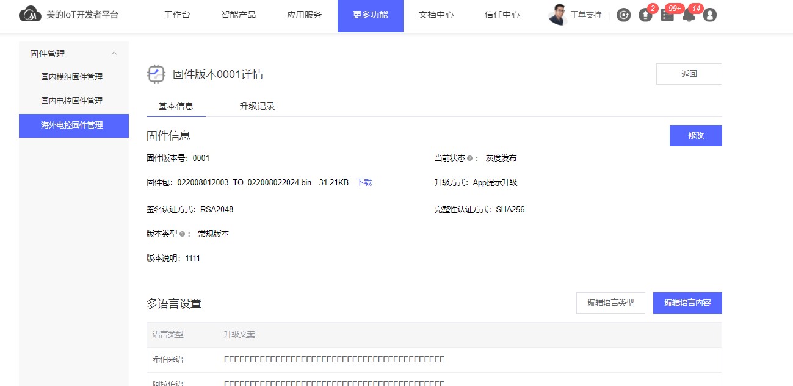Open 智能产品 in top navigation
The image size is (793, 386).
(238, 15)
